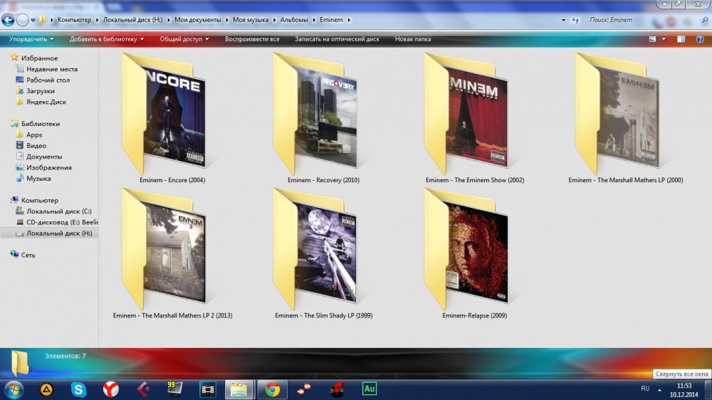Select the Slim Shady LP (1999) folder icon
Viewport: 712px width, 400px height.
(x=315, y=249)
